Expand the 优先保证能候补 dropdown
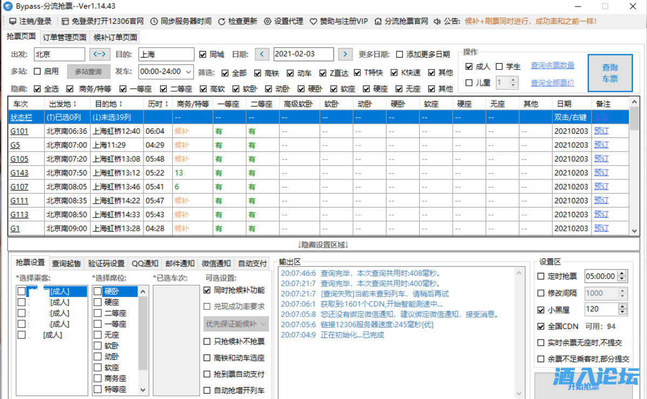The image size is (647, 399). (236, 324)
